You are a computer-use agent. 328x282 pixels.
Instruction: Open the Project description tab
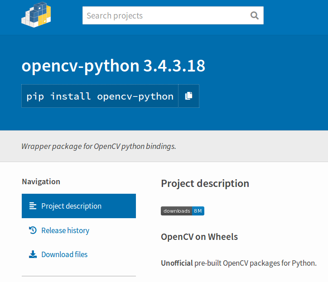[x=79, y=206]
